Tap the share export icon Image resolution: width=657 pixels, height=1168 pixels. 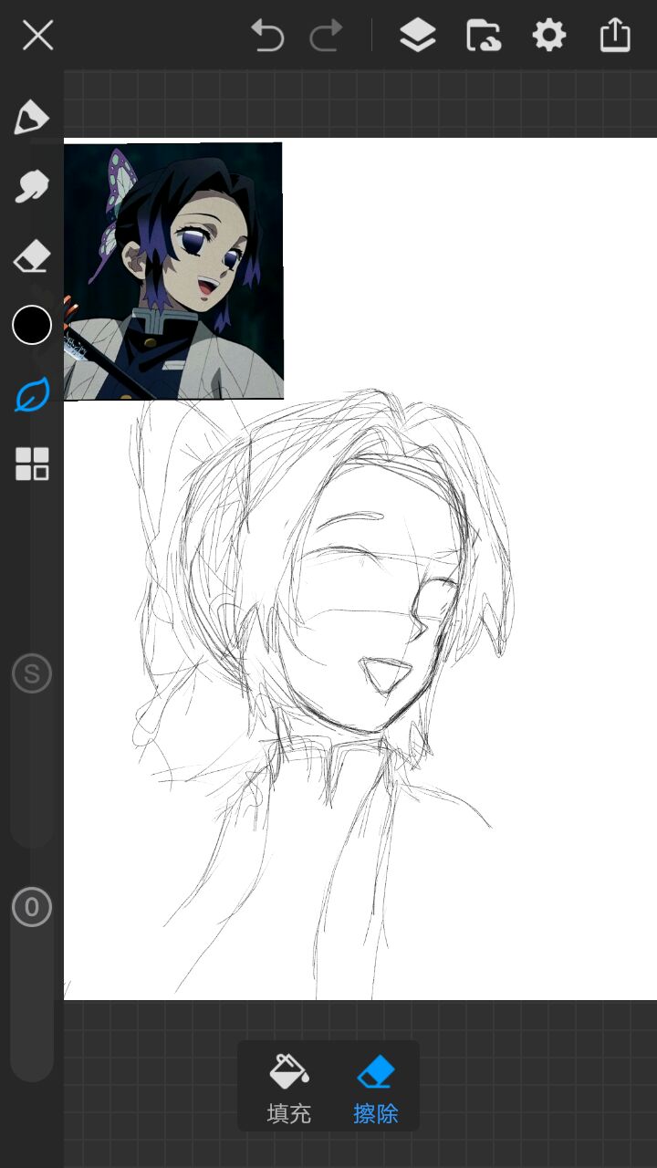coord(615,36)
